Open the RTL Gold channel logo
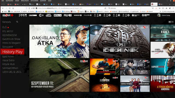Image resolution: width=175 pixels, height=98 pixels. click(x=49, y=15)
